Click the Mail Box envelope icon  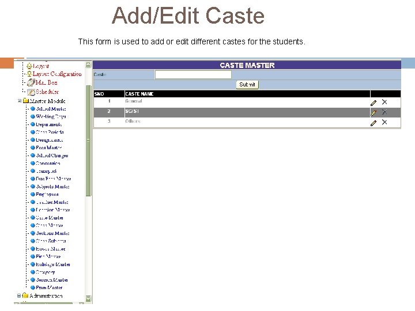point(31,82)
